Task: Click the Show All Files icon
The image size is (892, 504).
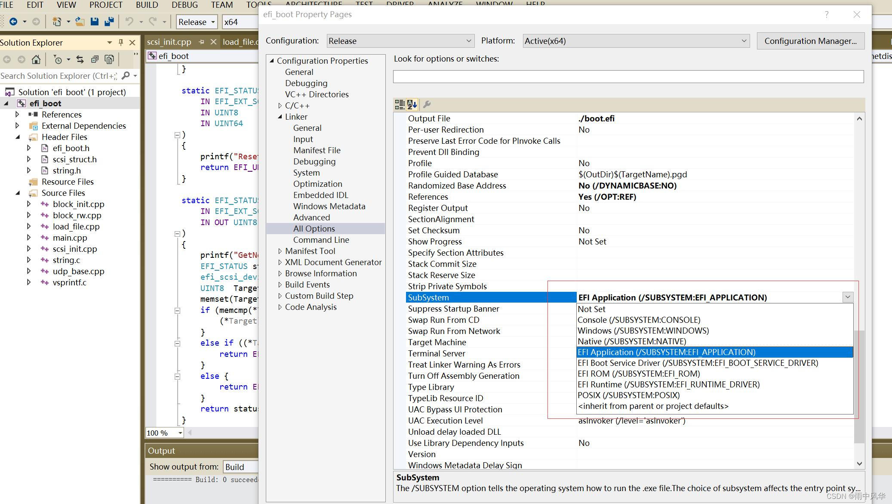Action: coord(110,59)
